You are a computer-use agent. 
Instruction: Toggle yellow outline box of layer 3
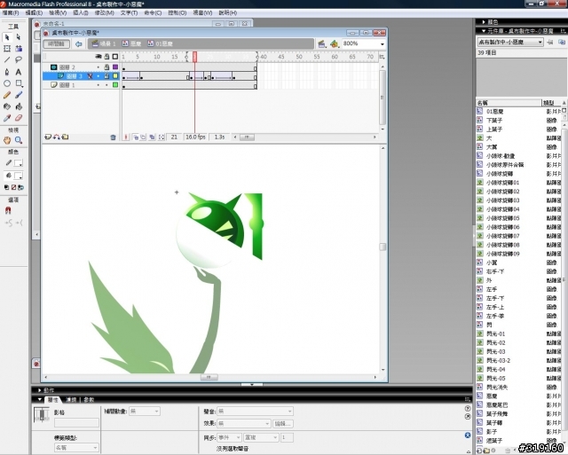pos(115,76)
